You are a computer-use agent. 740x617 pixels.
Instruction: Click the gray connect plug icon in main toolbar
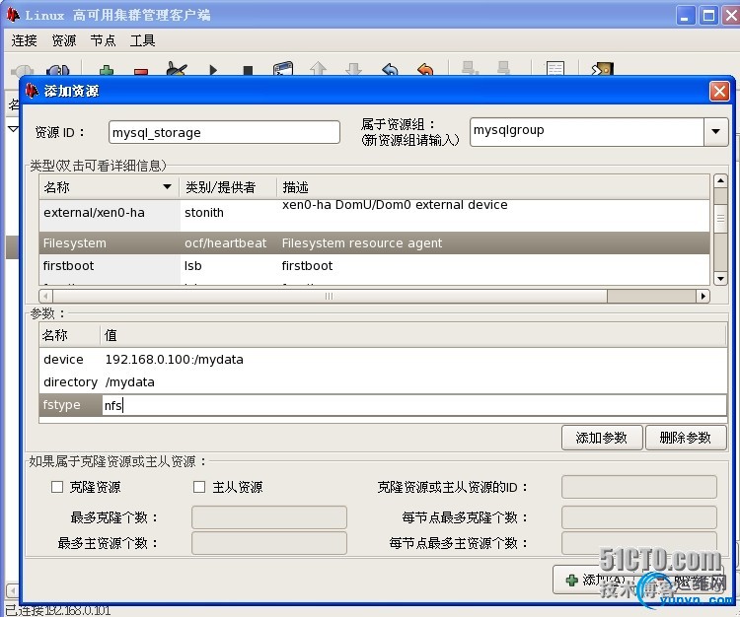click(23, 71)
